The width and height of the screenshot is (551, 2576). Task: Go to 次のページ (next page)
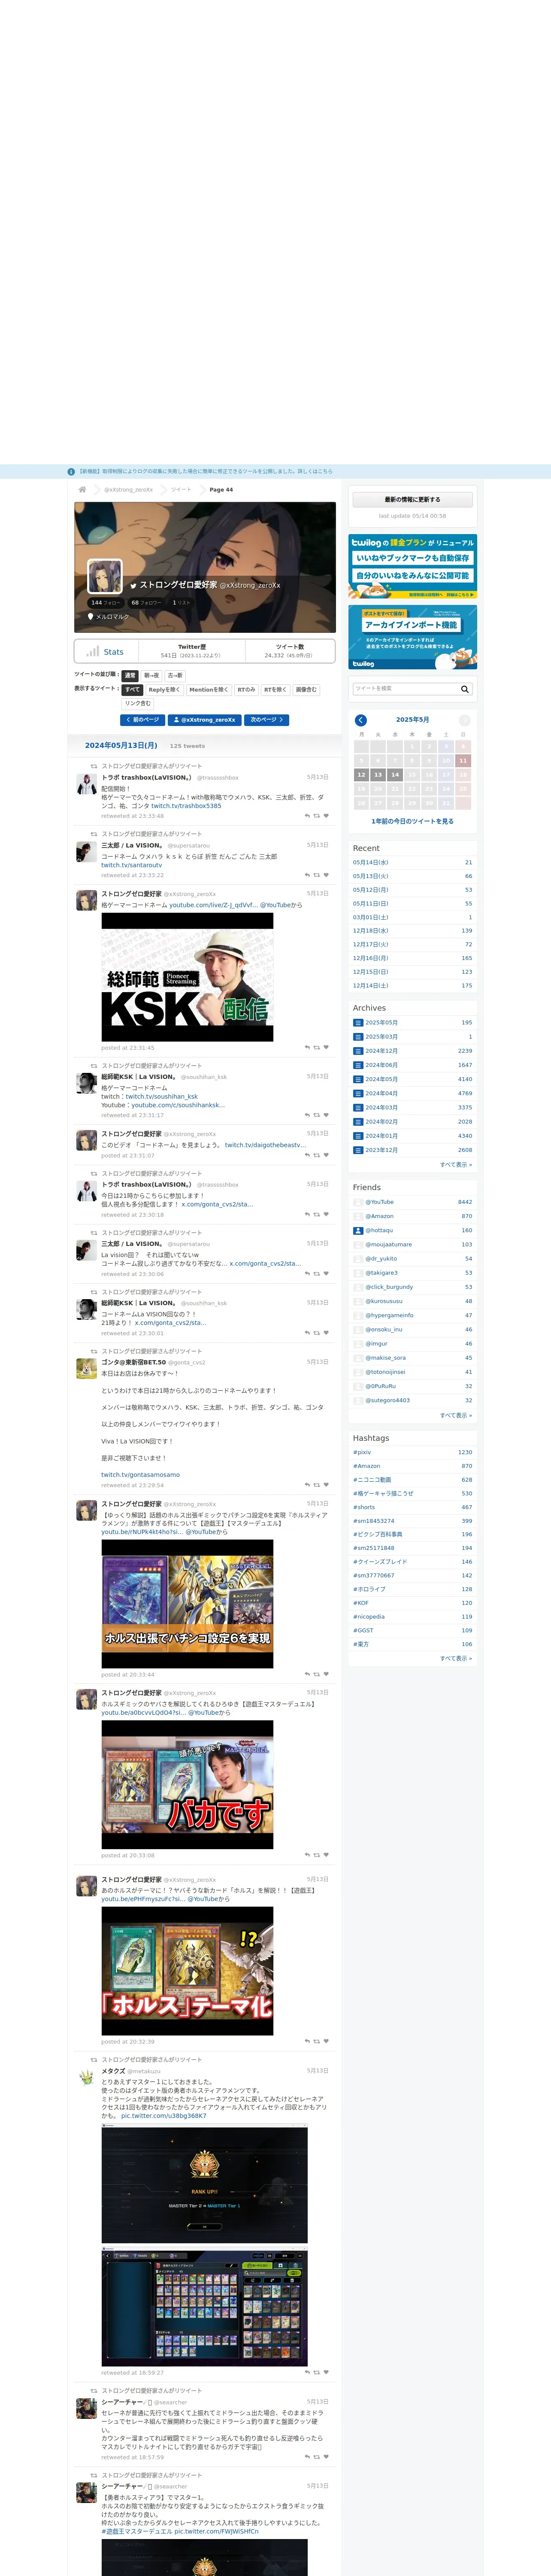[267, 720]
